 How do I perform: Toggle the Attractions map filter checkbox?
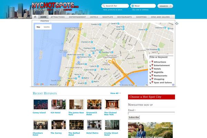pyautogui.click(x=150, y=62)
